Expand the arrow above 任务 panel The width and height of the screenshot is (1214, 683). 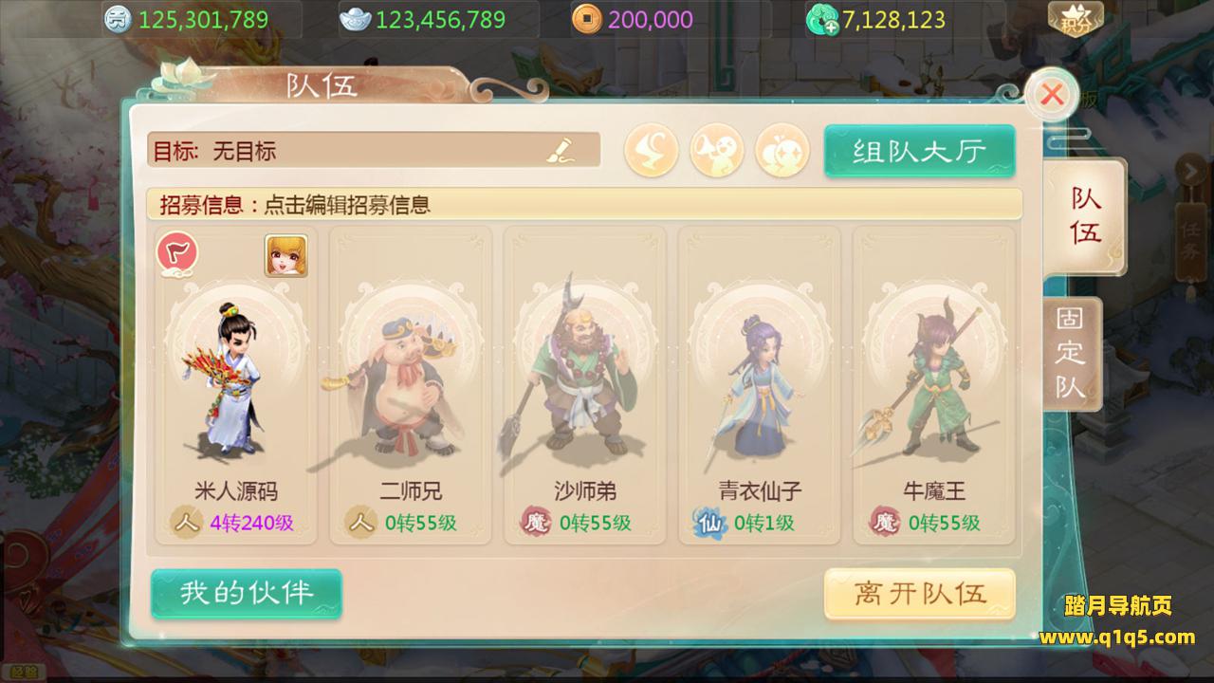1188,171
